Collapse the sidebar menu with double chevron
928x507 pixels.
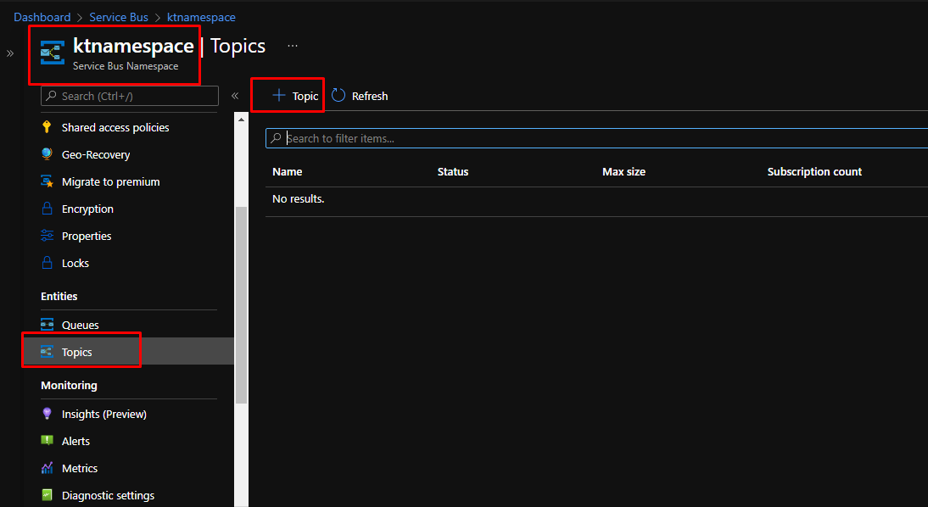pyautogui.click(x=235, y=97)
